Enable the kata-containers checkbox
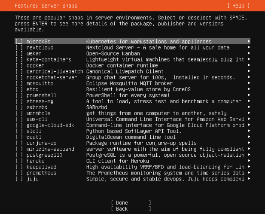 (x=19, y=59)
